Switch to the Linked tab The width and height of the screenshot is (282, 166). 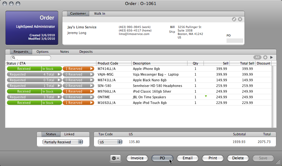[69, 135]
